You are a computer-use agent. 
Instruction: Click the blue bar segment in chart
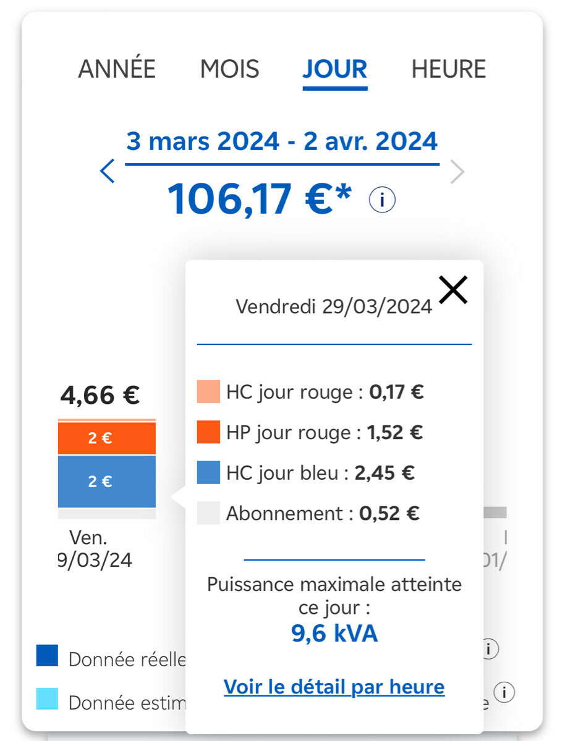click(107, 482)
